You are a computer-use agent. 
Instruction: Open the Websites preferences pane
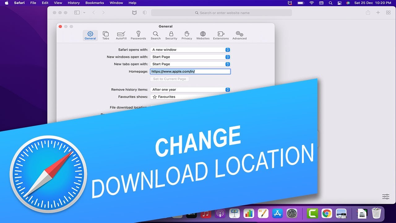pos(203,35)
